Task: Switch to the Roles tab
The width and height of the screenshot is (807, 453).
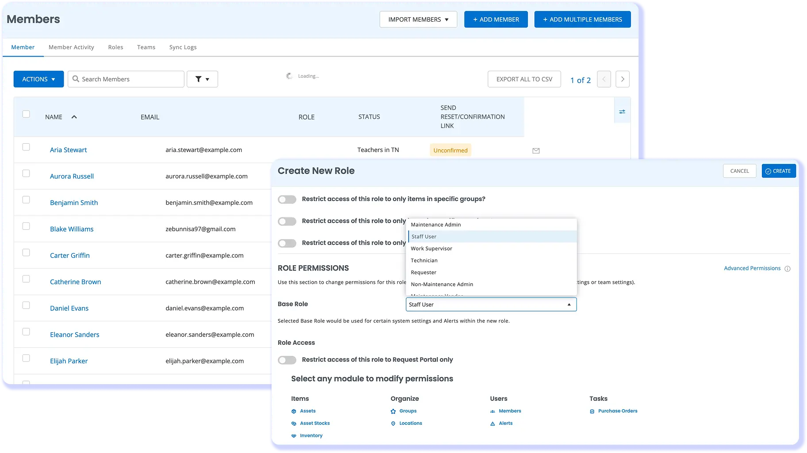Action: click(115, 47)
